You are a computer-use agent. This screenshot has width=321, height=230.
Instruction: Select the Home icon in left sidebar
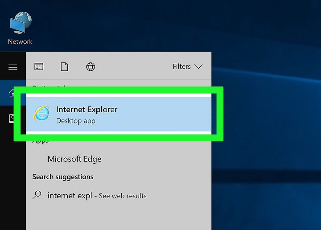pyautogui.click(x=12, y=93)
